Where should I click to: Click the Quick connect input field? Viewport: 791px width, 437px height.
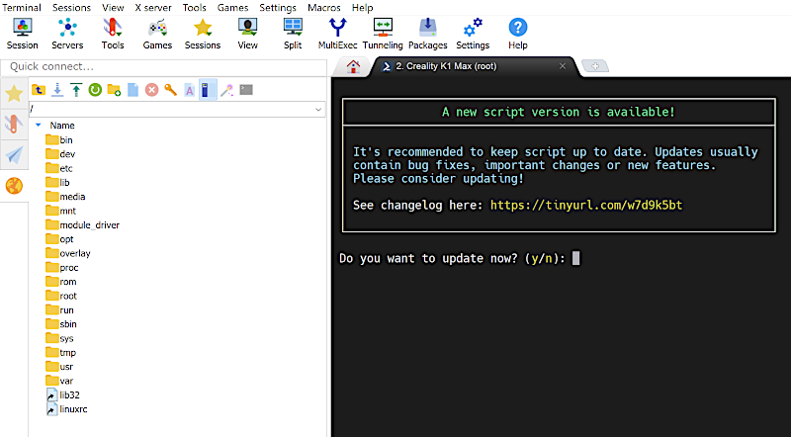pyautogui.click(x=164, y=66)
